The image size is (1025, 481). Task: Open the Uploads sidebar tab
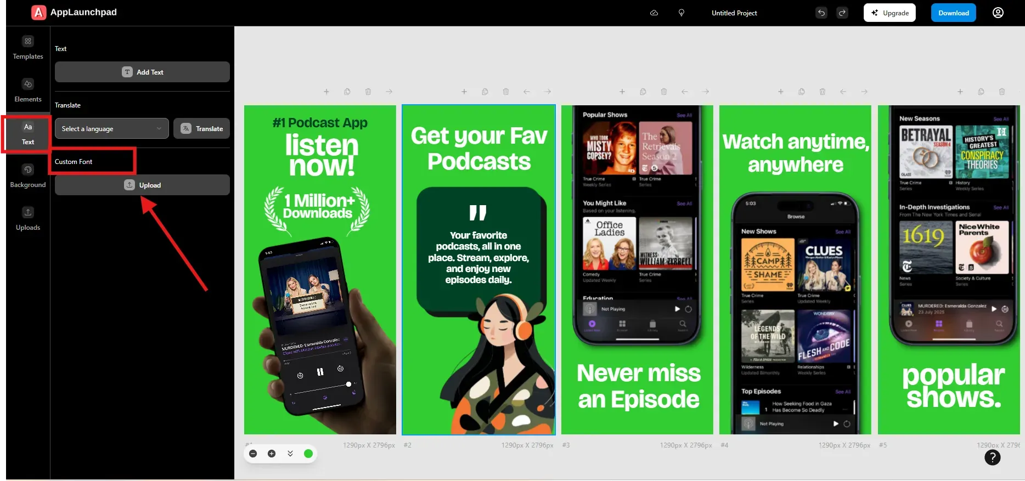(28, 219)
